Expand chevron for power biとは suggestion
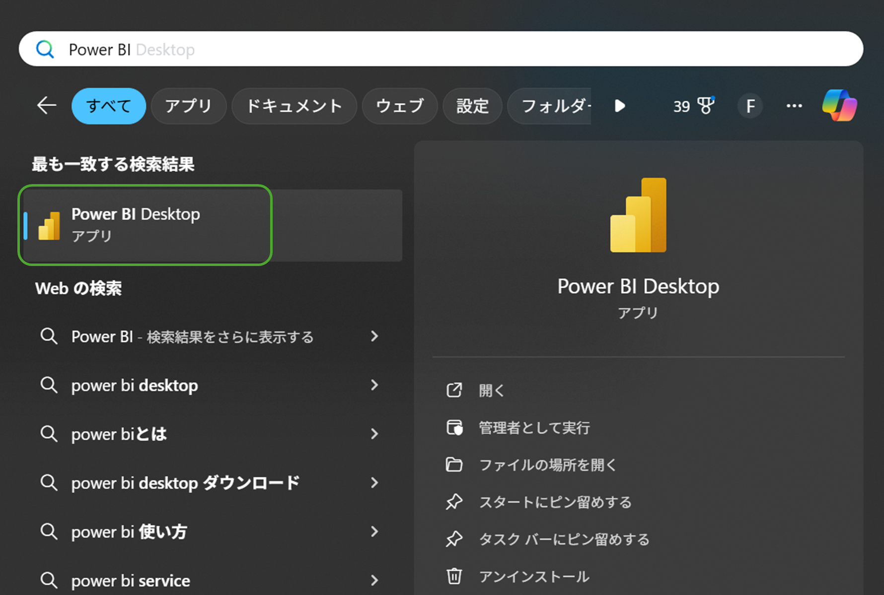884x595 pixels. click(x=374, y=434)
